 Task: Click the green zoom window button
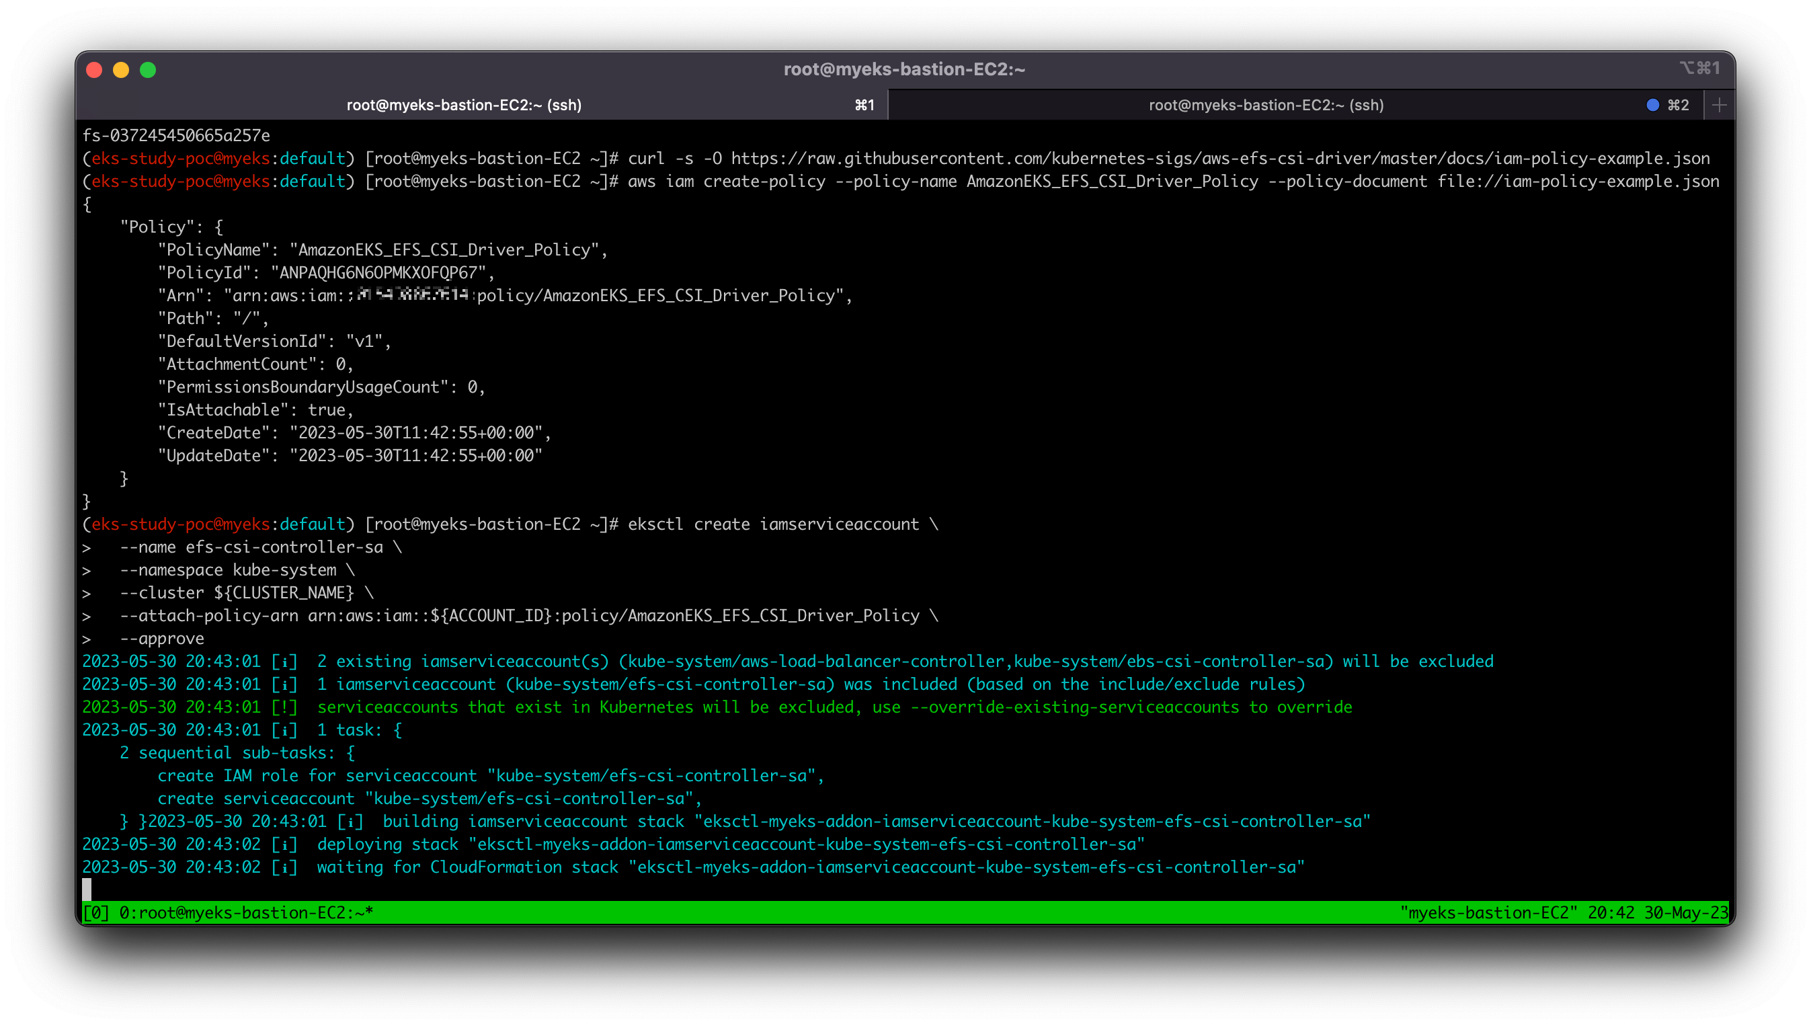[148, 70]
